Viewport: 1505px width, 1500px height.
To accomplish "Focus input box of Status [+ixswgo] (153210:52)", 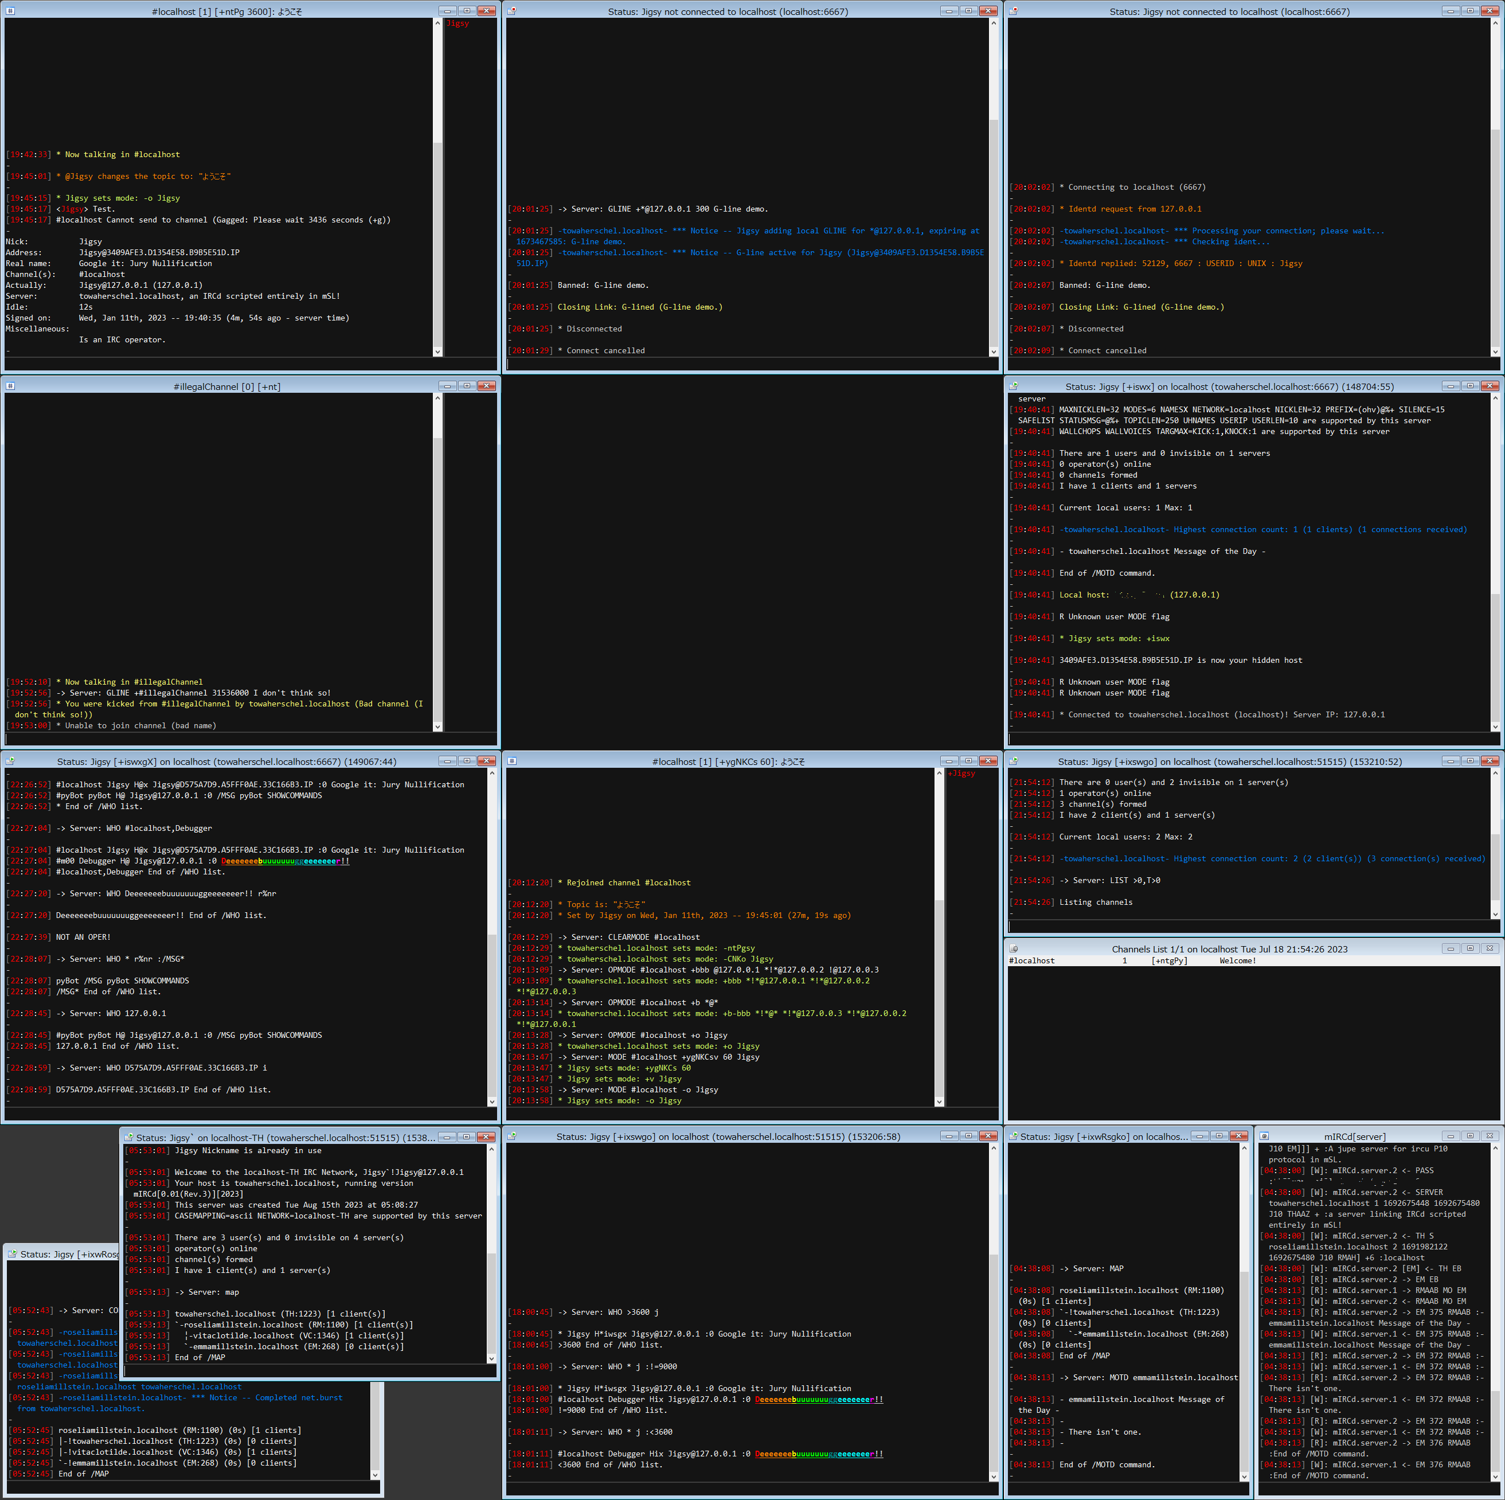I will [x=1253, y=925].
